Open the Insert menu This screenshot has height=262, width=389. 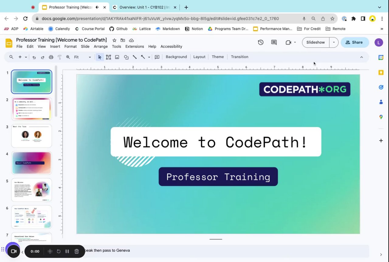point(55,47)
